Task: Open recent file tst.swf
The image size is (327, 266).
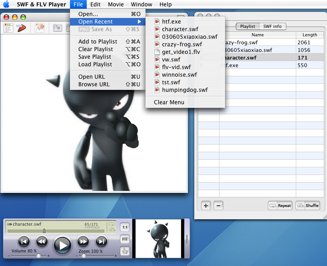Action: pos(185,82)
